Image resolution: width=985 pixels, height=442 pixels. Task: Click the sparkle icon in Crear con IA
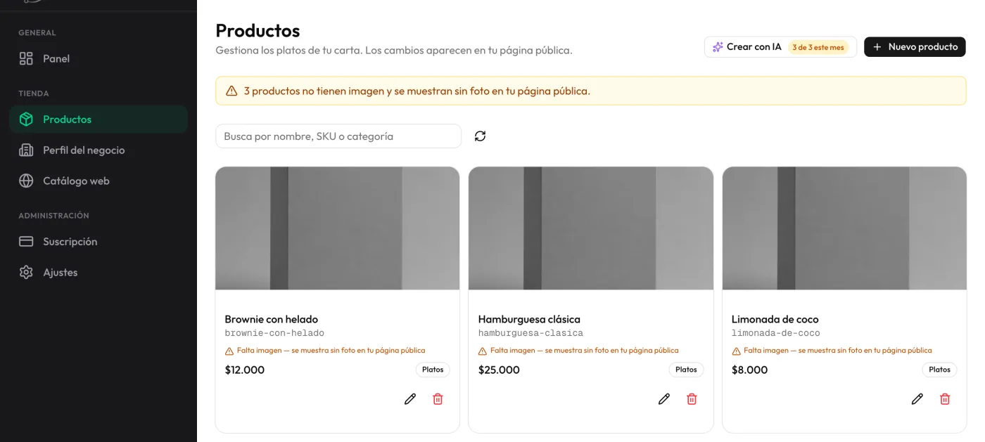pos(718,47)
